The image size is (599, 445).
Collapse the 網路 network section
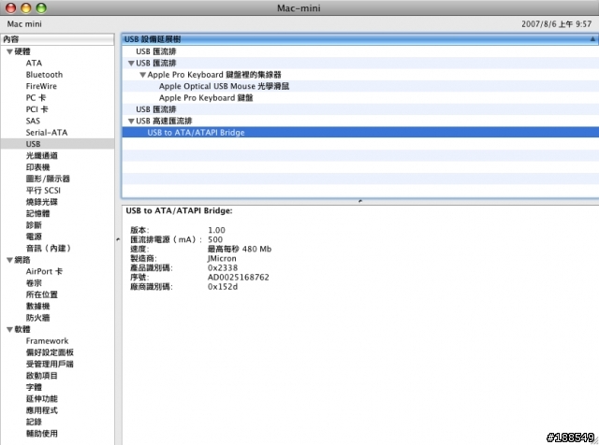pos(9,260)
